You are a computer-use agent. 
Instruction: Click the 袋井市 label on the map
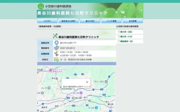[44, 108]
